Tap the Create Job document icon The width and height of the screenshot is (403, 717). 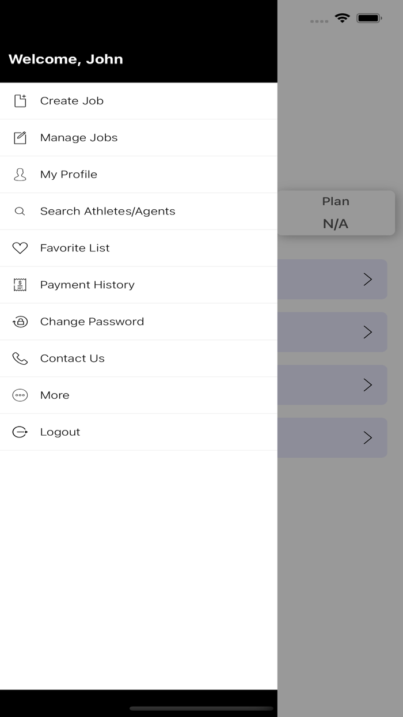pyautogui.click(x=20, y=101)
